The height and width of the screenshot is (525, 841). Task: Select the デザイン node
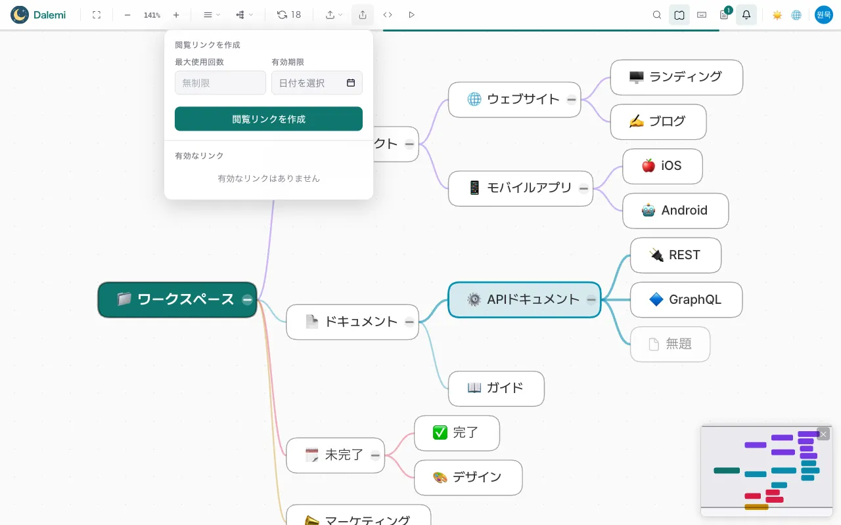[x=468, y=478]
